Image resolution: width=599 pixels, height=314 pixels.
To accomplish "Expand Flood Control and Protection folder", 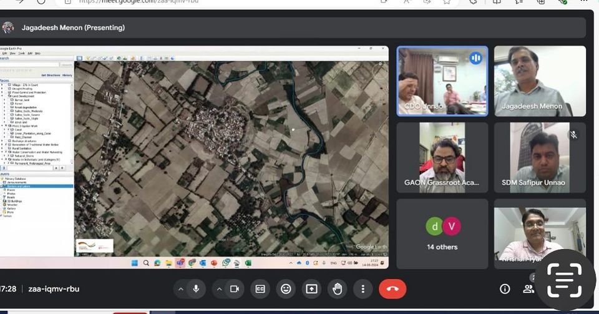I will click(1, 92).
